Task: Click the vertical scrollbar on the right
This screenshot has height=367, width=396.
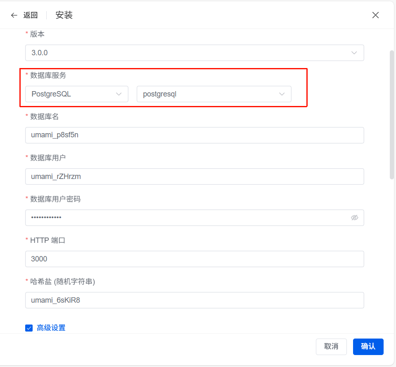Action: (392, 115)
